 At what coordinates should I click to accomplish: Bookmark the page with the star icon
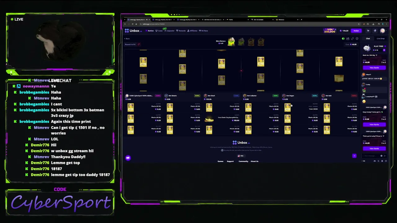(x=358, y=24)
